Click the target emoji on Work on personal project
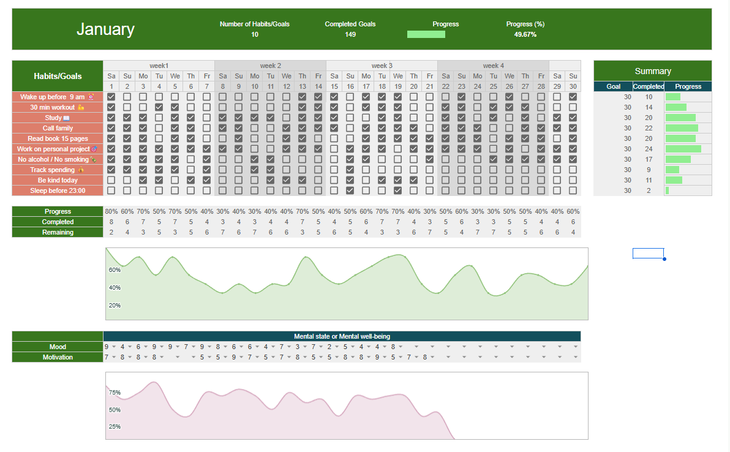Viewport: 730px width, 452px height. tap(94, 149)
